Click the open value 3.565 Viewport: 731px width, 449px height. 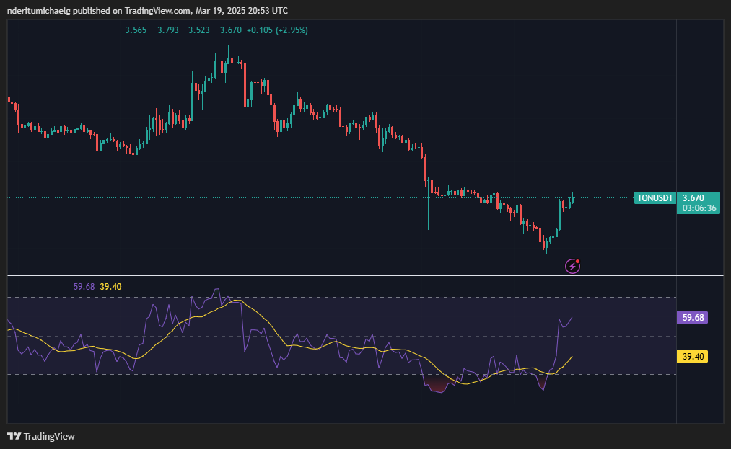[136, 30]
